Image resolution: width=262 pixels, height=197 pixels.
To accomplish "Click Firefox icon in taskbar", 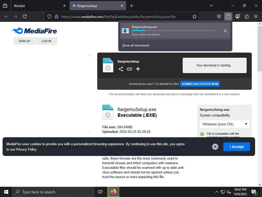I will click(113, 192).
